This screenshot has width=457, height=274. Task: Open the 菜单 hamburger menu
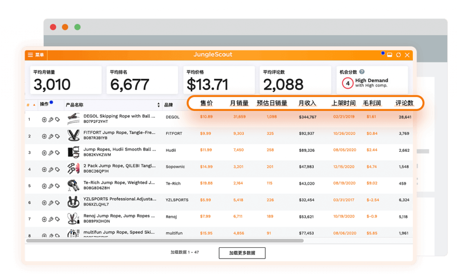[x=36, y=55]
